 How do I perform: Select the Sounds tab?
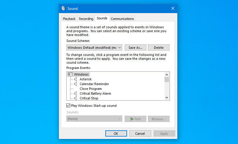[102, 18]
